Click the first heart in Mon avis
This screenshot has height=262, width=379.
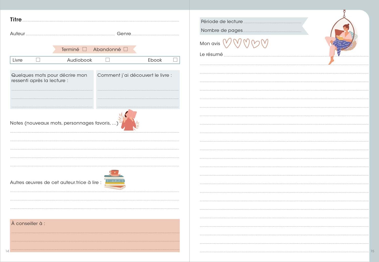coord(227,43)
